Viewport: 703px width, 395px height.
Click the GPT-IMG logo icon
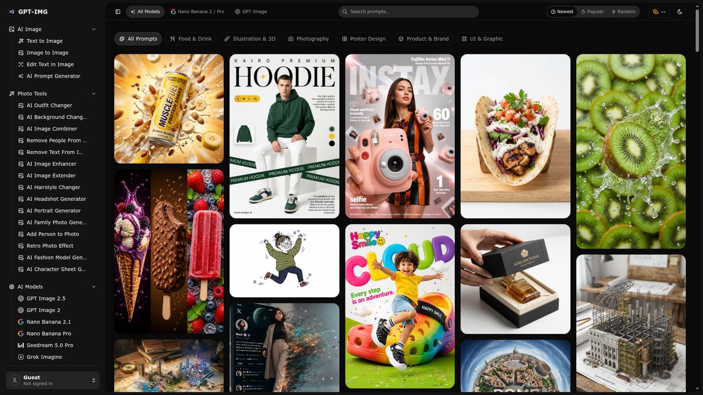pyautogui.click(x=12, y=12)
